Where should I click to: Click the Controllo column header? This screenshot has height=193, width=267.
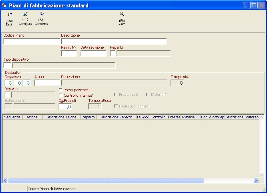tap(158, 117)
